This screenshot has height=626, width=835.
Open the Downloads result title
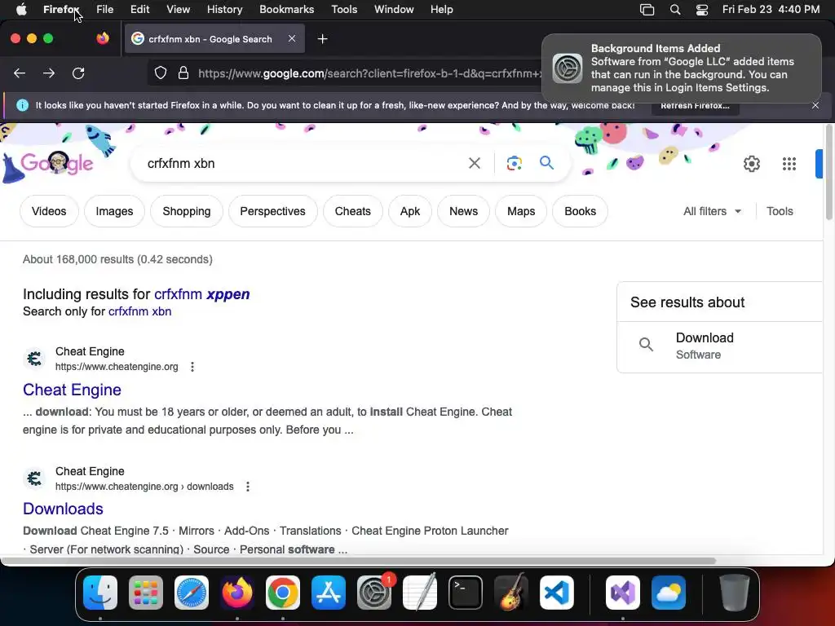(x=63, y=509)
